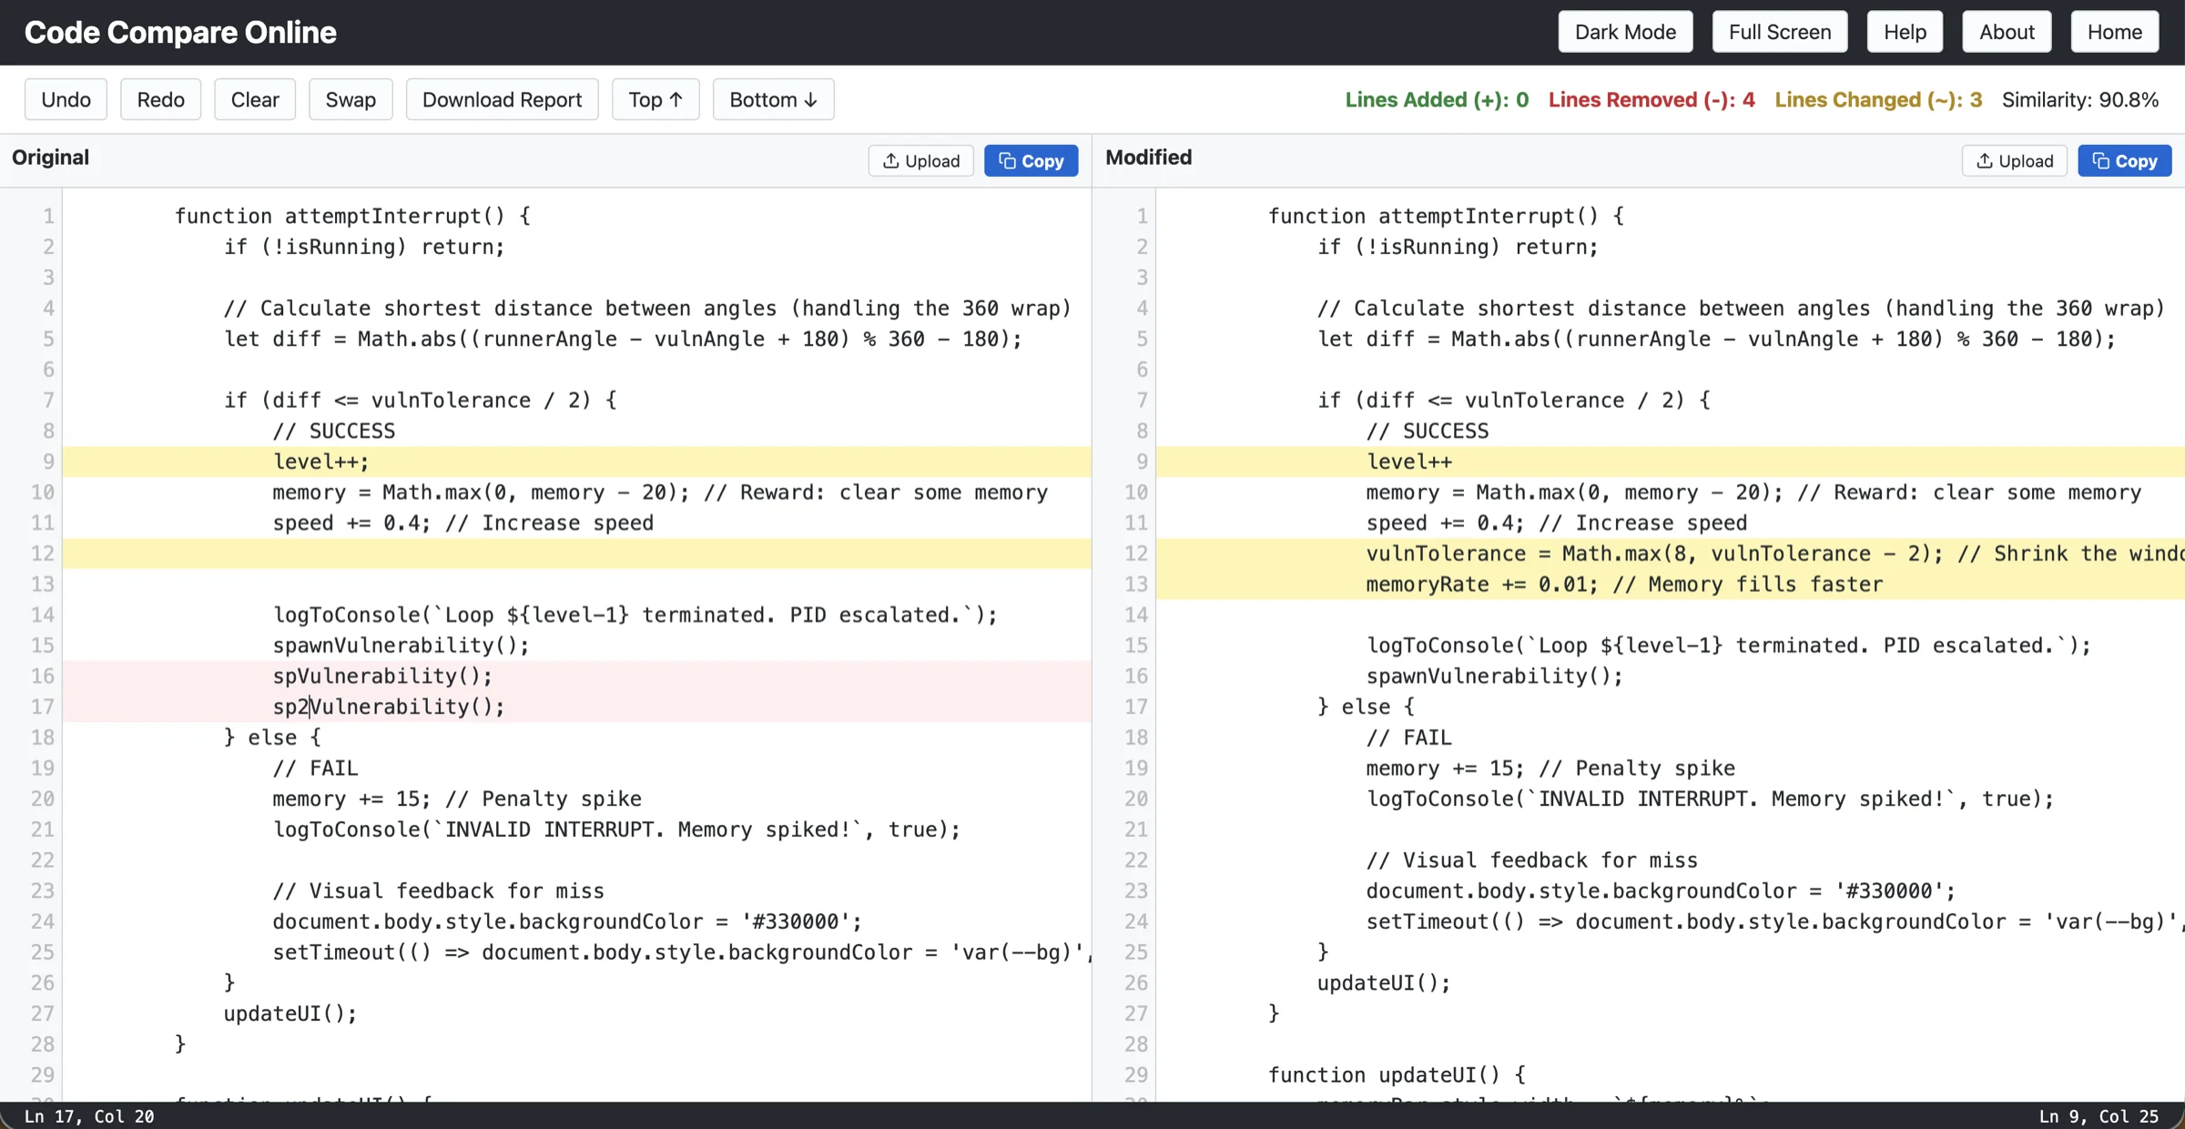The image size is (2185, 1129).
Task: Click the Undo button
Action: pos(66,99)
